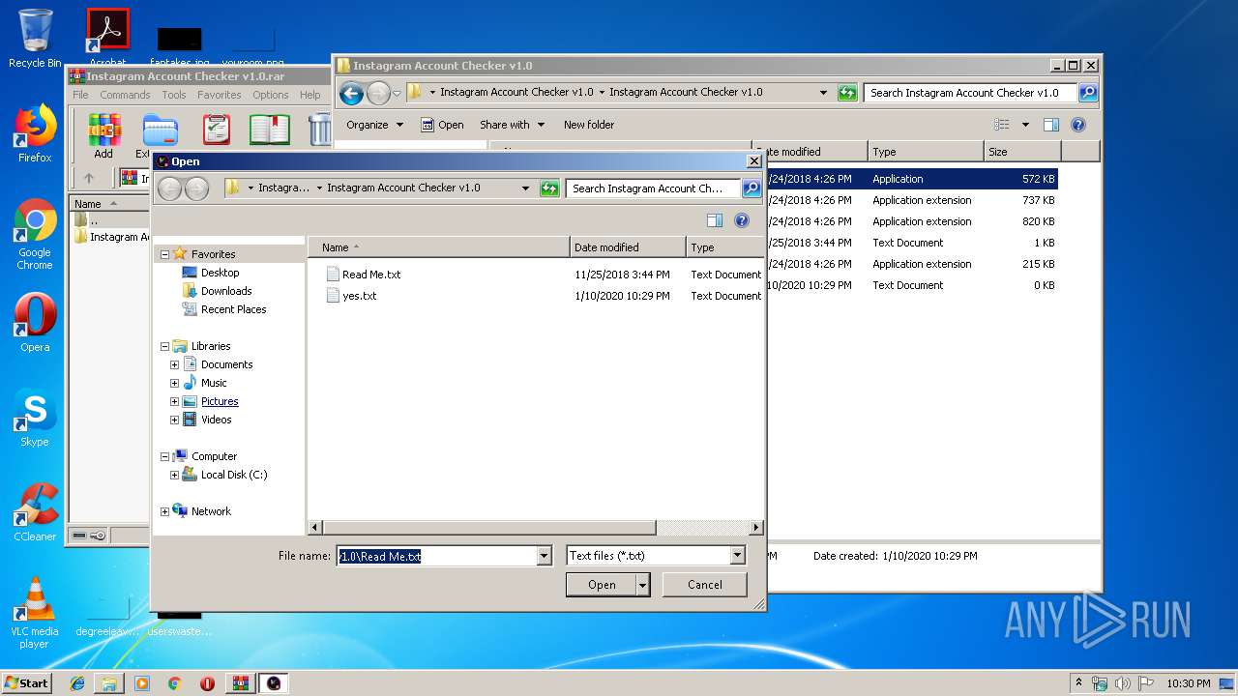Toggle the preview pane icon in Open dialog
1238x696 pixels.
pos(715,220)
